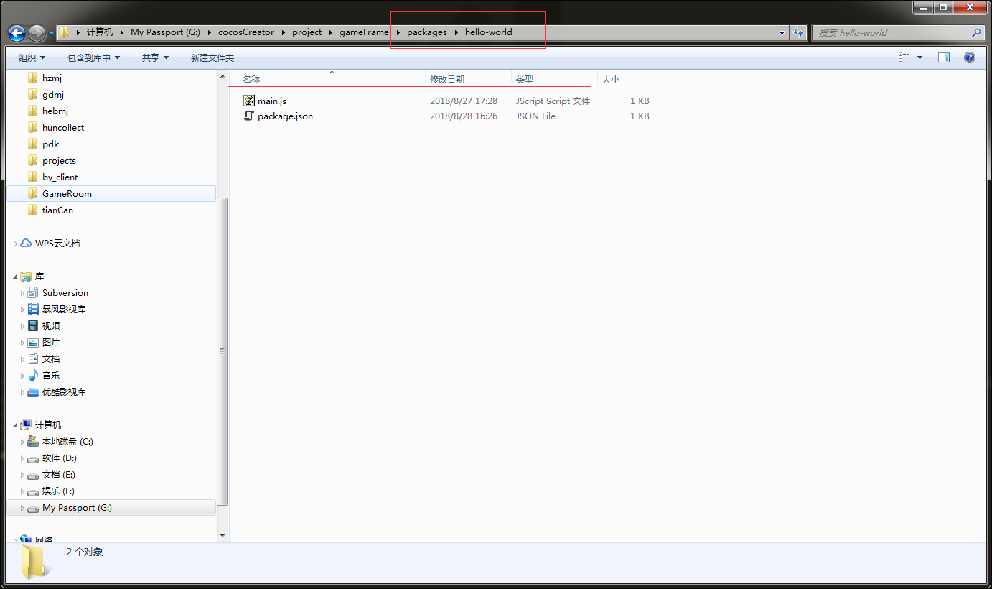Open the address bar history dropdown

(x=782, y=32)
